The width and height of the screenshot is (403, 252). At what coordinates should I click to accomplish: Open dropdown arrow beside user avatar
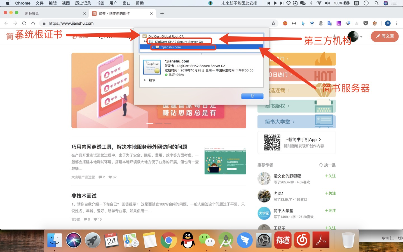tap(361, 36)
